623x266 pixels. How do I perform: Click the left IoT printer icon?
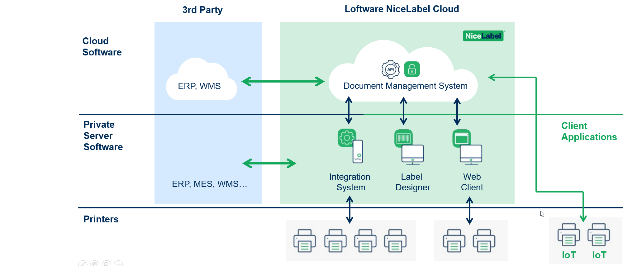click(569, 235)
